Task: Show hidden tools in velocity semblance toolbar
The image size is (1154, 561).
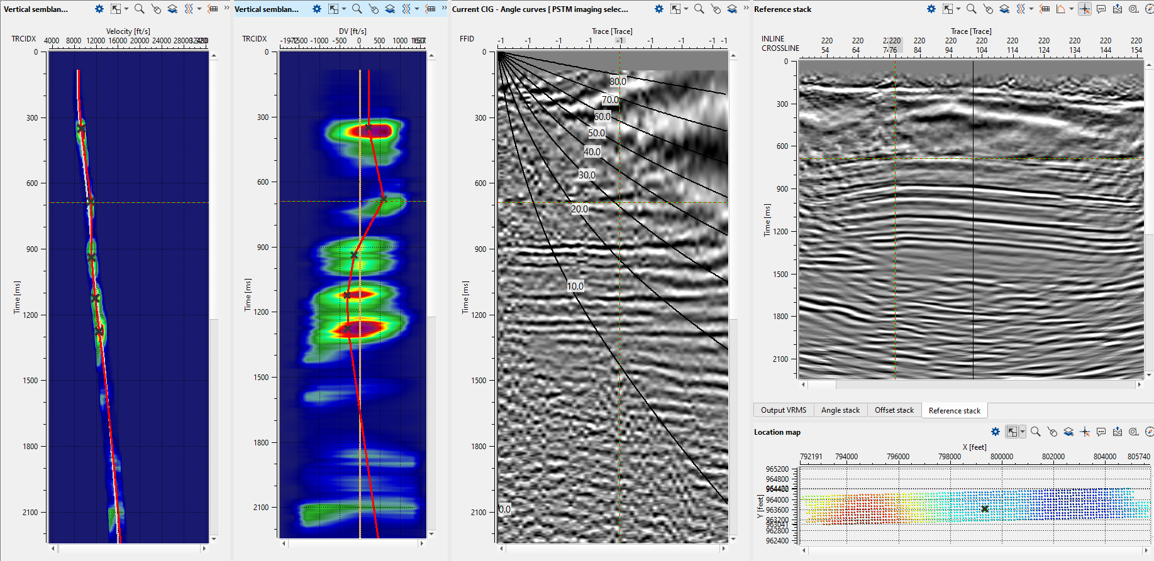Action: click(x=226, y=8)
